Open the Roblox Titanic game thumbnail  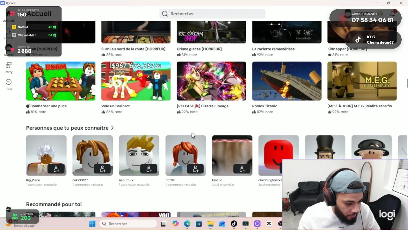point(287,81)
